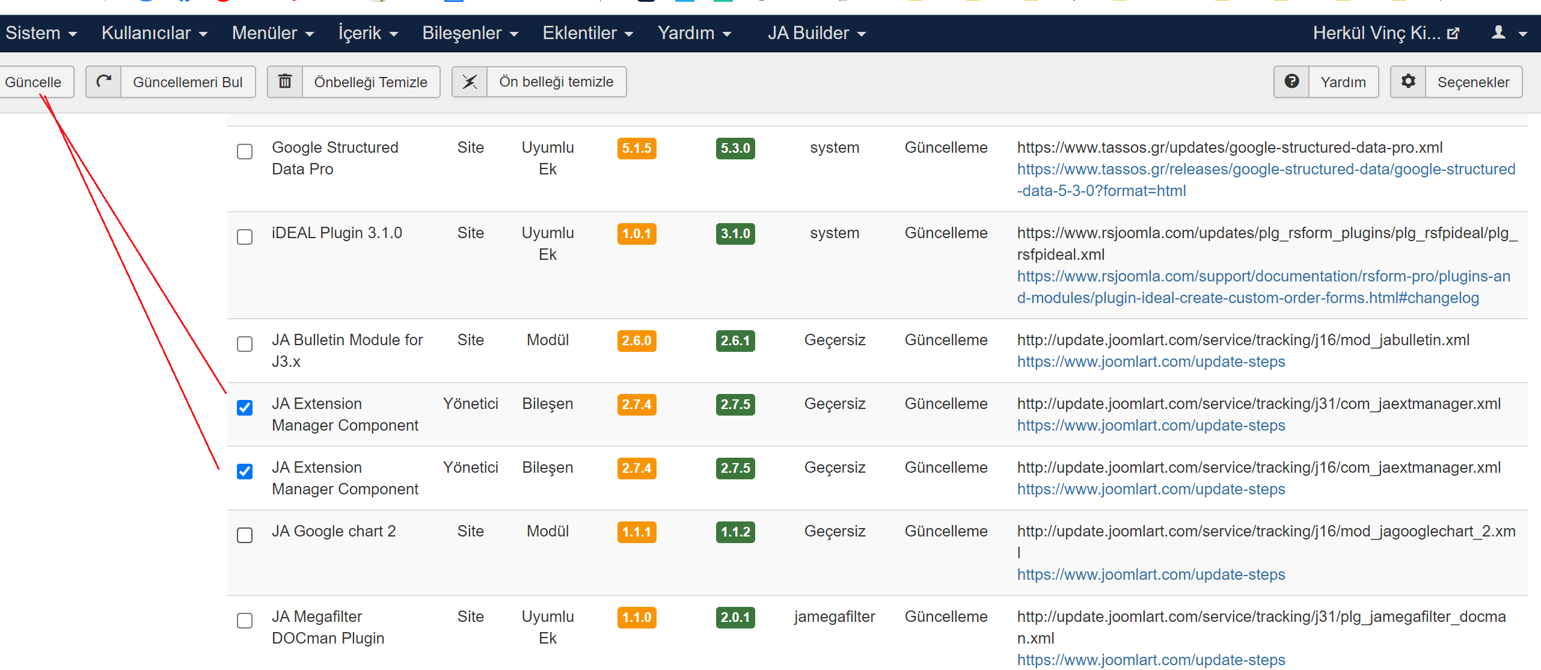The image size is (1541, 670).
Task: Click the lightning icon for Ön belleği temizle
Action: click(470, 82)
